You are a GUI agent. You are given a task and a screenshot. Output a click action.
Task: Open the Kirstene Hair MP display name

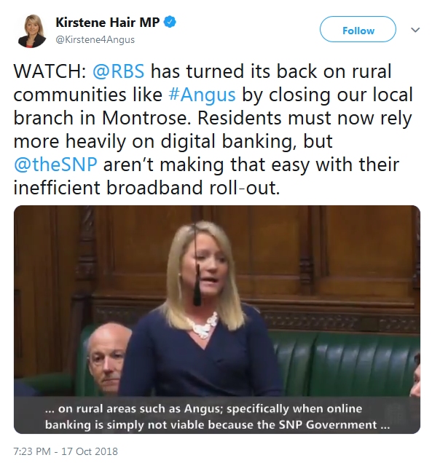click(x=107, y=22)
